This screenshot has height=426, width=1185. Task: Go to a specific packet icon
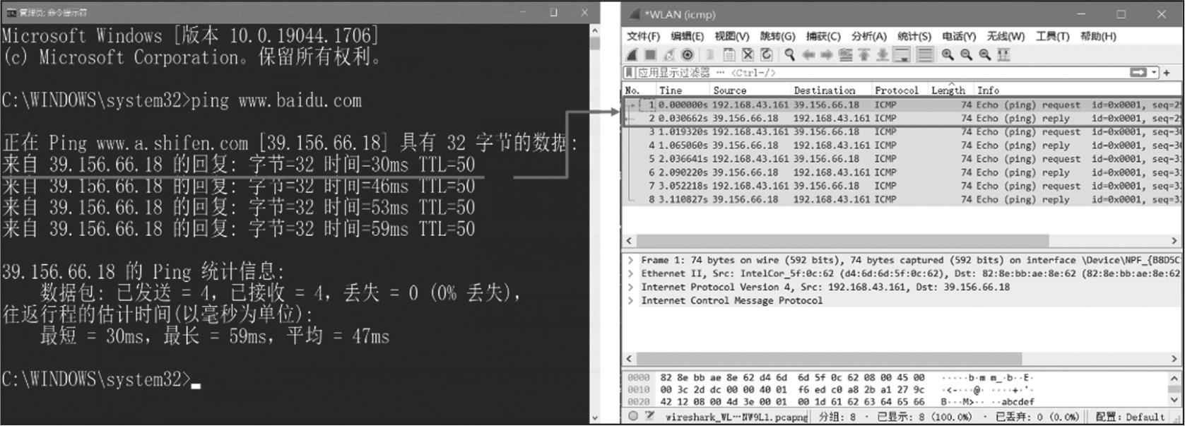tap(845, 54)
